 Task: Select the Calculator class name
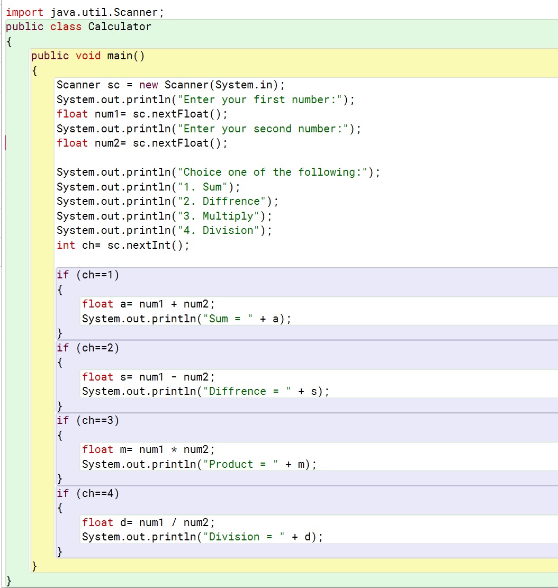pos(119,26)
